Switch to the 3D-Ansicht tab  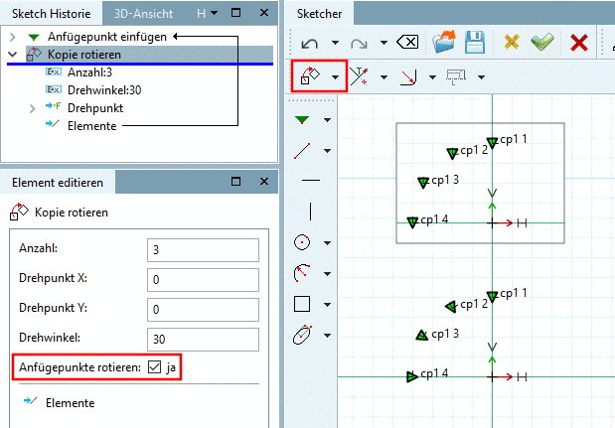click(x=143, y=14)
